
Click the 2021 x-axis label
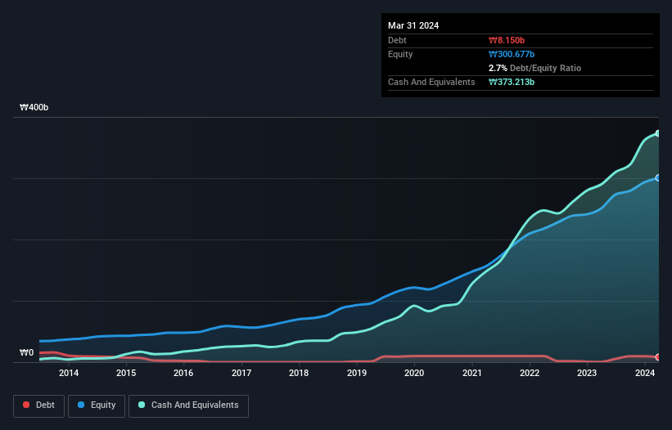point(471,373)
